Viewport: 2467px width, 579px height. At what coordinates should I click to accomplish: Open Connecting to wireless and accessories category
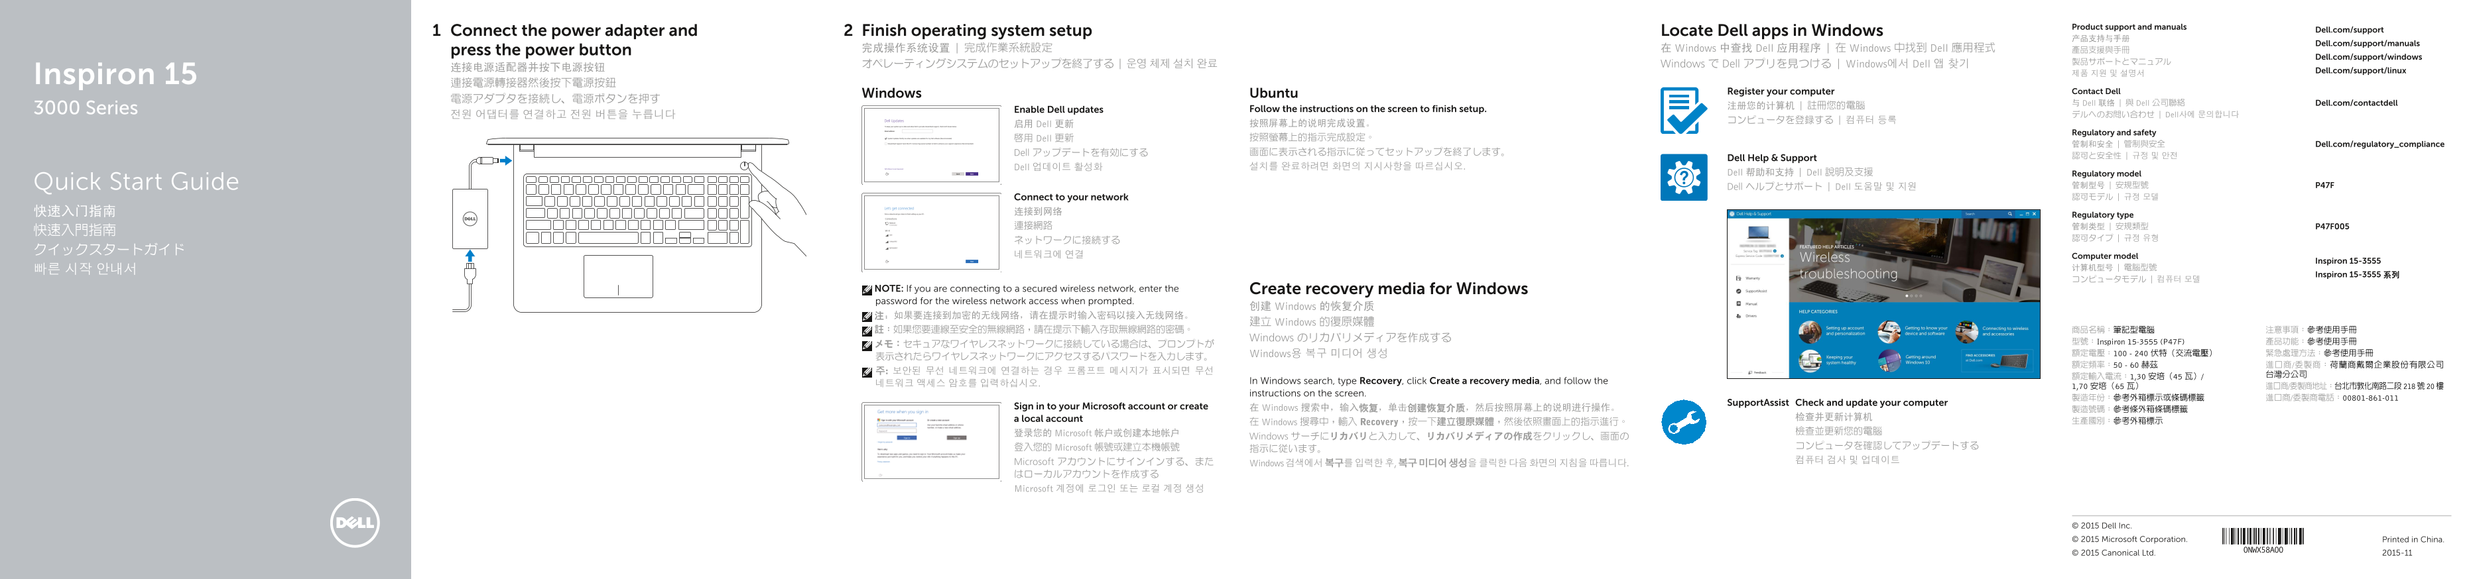pos(1992,332)
